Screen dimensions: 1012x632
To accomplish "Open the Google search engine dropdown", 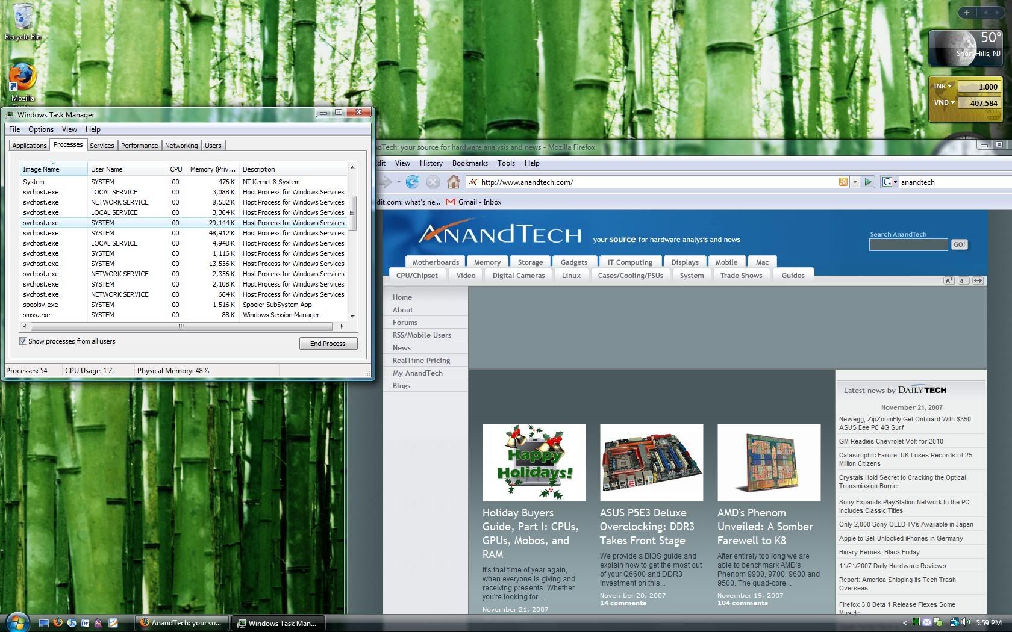I will coord(890,182).
